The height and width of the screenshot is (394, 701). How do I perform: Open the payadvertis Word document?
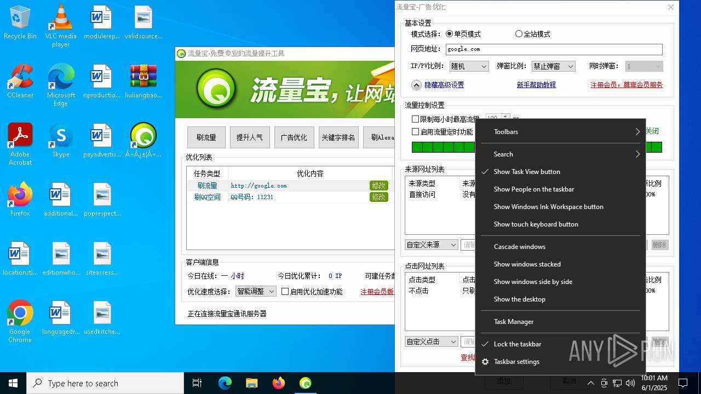tap(102, 140)
